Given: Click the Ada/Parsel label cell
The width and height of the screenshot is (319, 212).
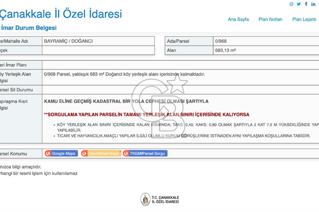Looking at the screenshot, I should 189,41.
